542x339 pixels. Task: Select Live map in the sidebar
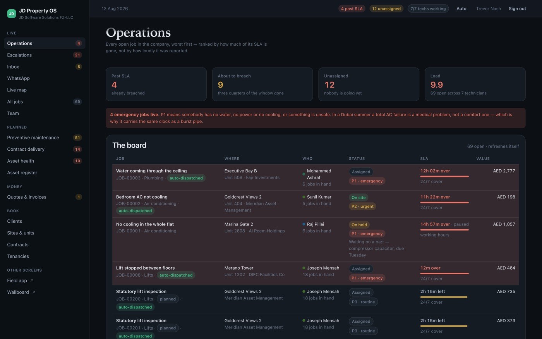[45, 90]
